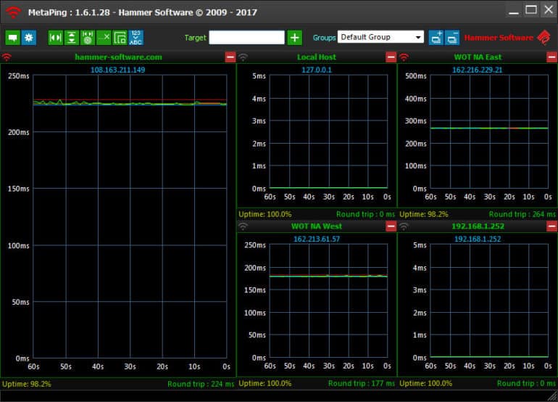The width and height of the screenshot is (558, 402).
Task: Remove the hammer-software.com graph with red minus
Action: 230,57
